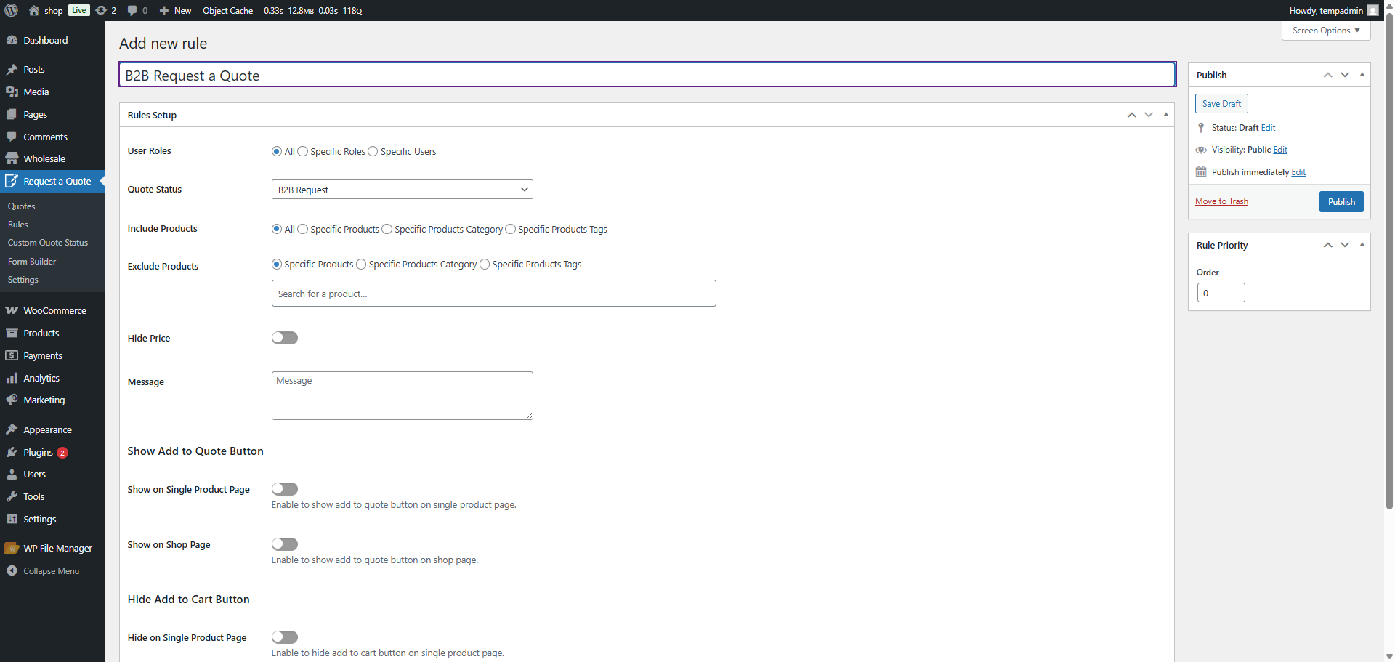1395x662 pixels.
Task: Enable the Hide Price toggle
Action: click(284, 337)
